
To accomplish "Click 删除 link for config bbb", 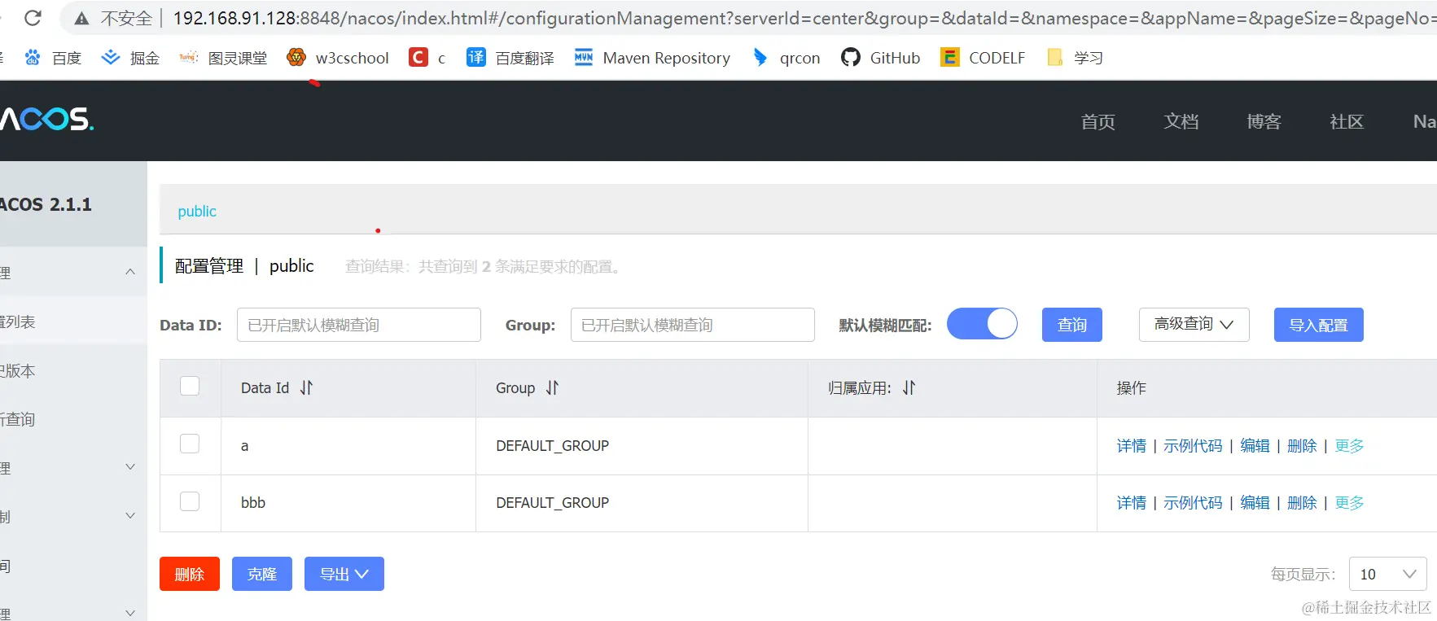I will click(1302, 503).
